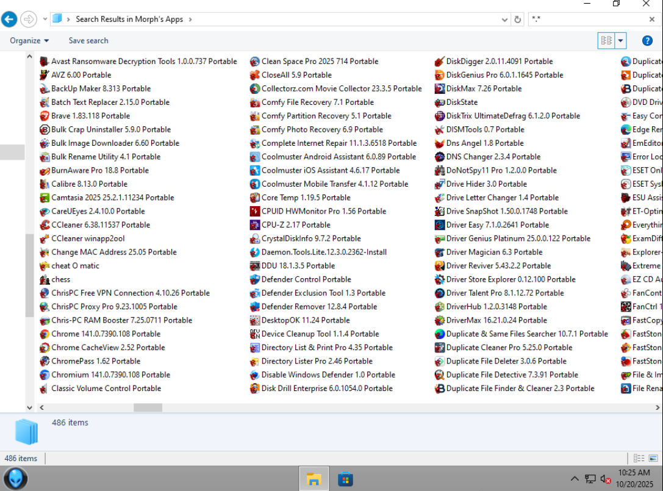663x491 pixels.
Task: Show hidden tray icons chevron
Action: 574,479
